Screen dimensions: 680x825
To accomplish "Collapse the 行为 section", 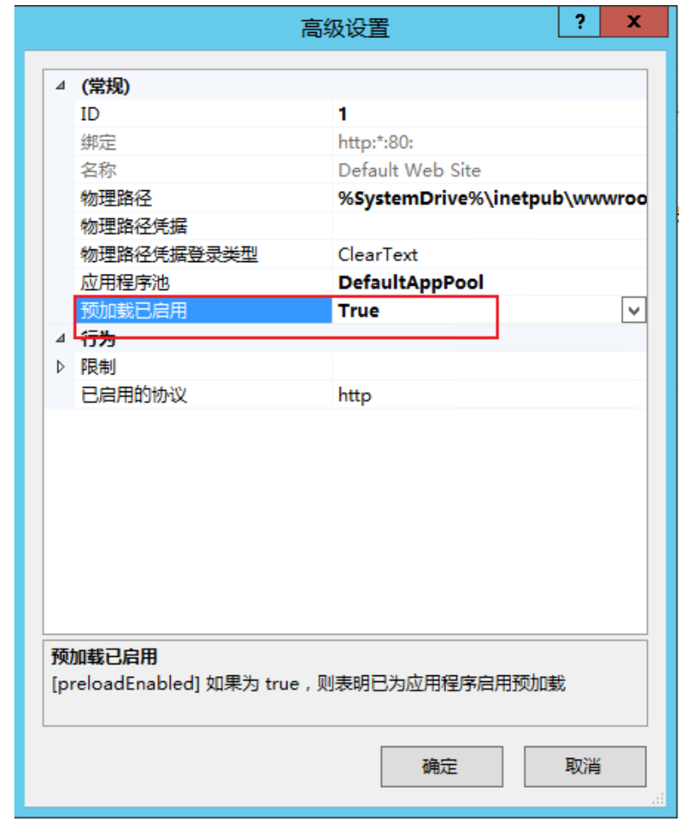I will (x=61, y=338).
